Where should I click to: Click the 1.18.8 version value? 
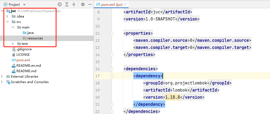pyautogui.click(x=173, y=97)
